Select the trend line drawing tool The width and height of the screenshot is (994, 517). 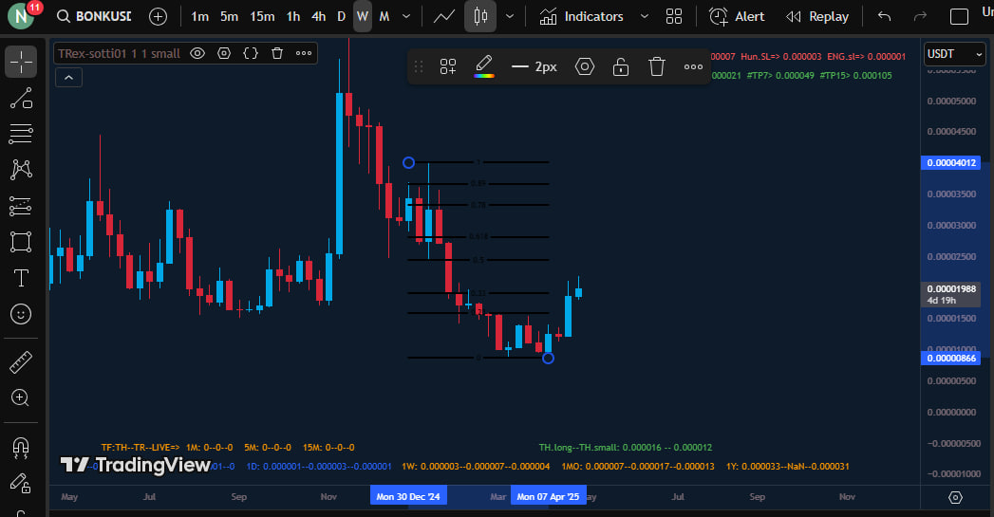click(21, 99)
